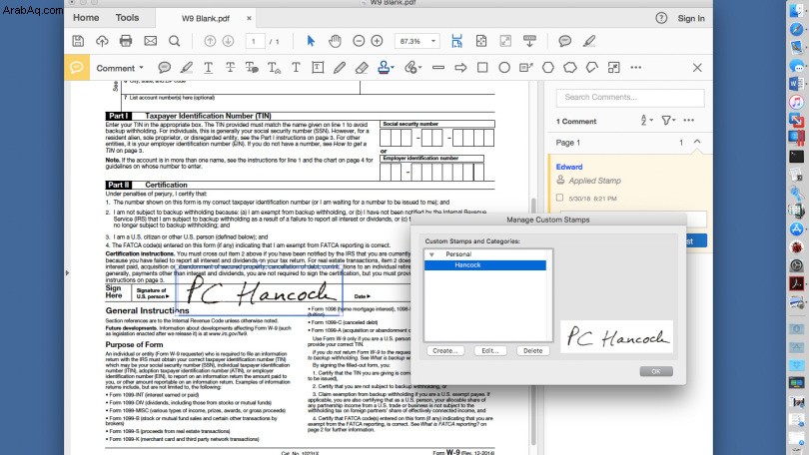Click the PC Hancock signature stamp on the form

click(259, 290)
